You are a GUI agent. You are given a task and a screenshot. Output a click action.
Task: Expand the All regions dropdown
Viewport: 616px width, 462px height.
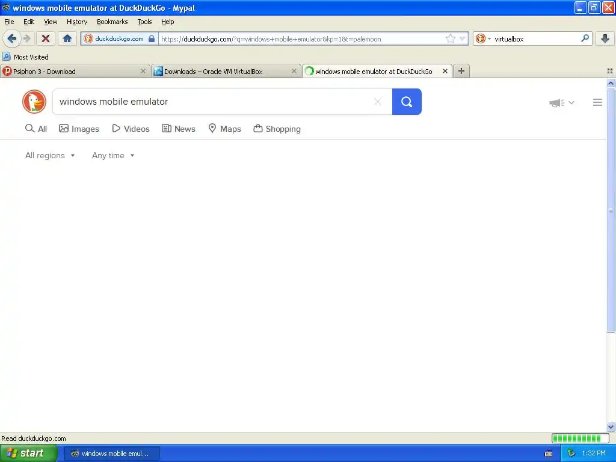[x=50, y=156]
